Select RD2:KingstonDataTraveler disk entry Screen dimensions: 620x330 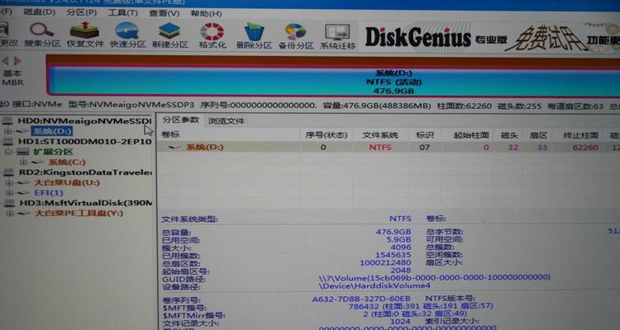[85, 172]
